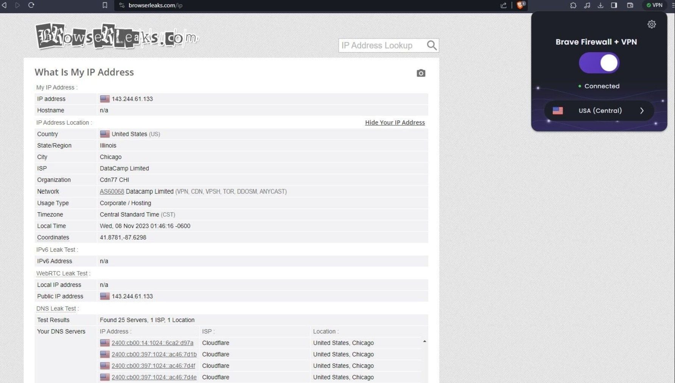Disable the Brave Firewall + VPN switch
This screenshot has width=675, height=383.
(599, 62)
